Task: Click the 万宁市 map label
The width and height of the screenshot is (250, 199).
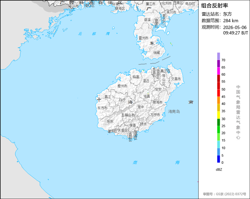Action: click(x=155, y=115)
